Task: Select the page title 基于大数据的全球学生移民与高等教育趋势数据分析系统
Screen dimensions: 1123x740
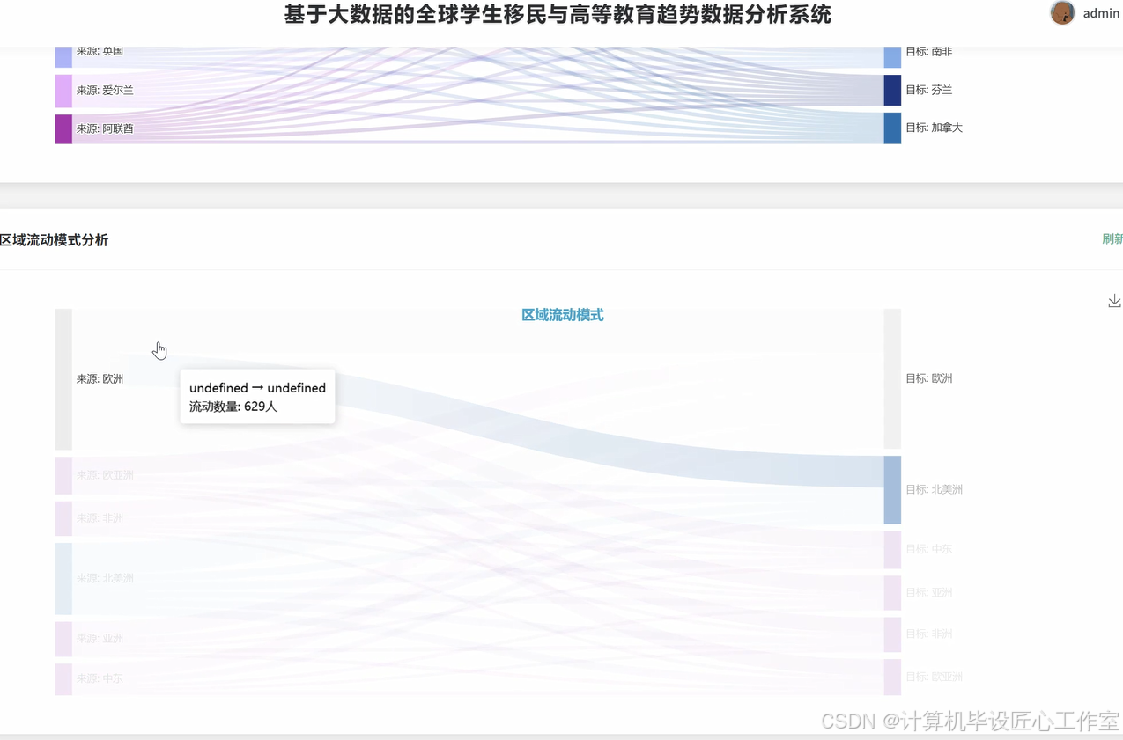Action: pyautogui.click(x=558, y=14)
